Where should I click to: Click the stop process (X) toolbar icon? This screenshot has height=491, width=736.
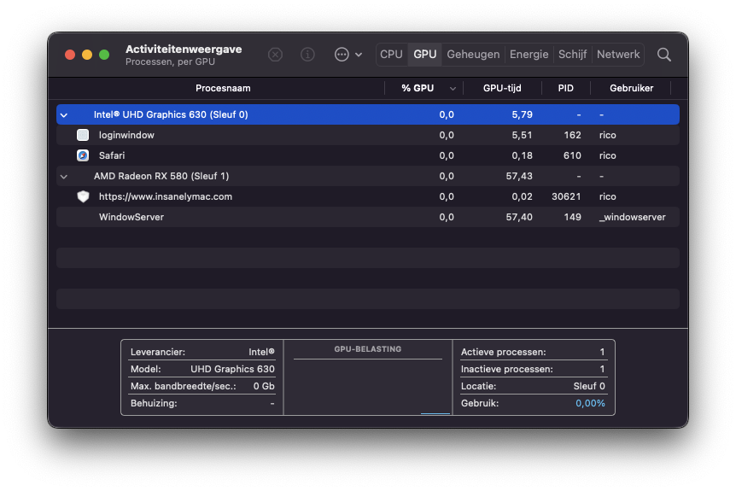(275, 55)
